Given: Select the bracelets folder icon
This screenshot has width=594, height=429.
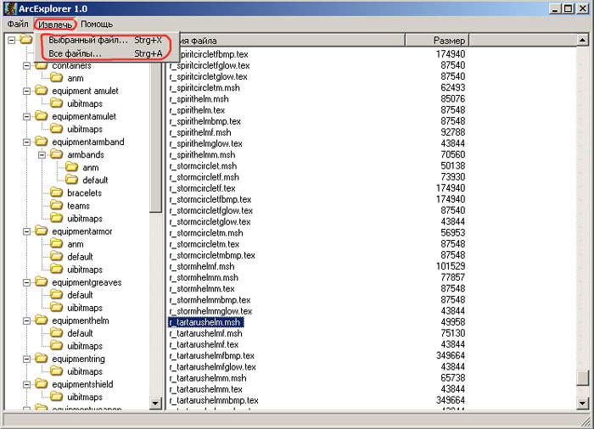Looking at the screenshot, I should coord(57,192).
